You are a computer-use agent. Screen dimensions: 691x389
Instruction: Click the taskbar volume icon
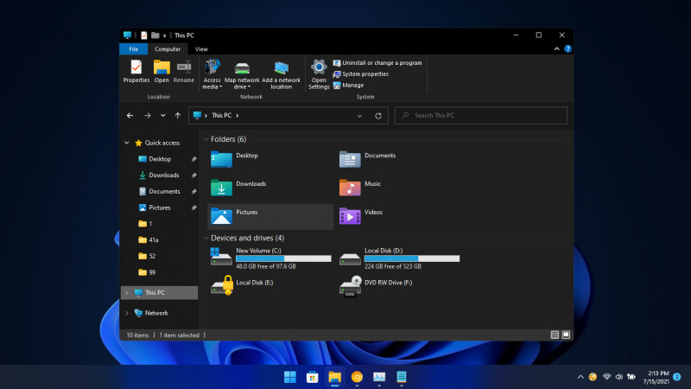pyautogui.click(x=619, y=377)
